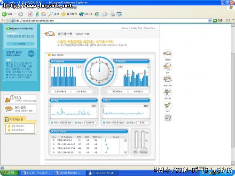Screen dimensions: 235x176
Task: Click the Ping panel header
Action: point(74,100)
